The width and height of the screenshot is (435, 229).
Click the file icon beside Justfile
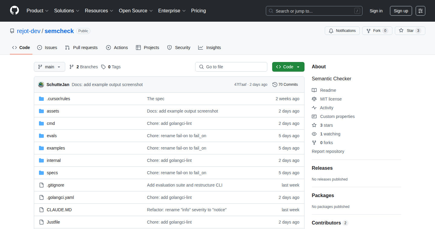coord(41,222)
